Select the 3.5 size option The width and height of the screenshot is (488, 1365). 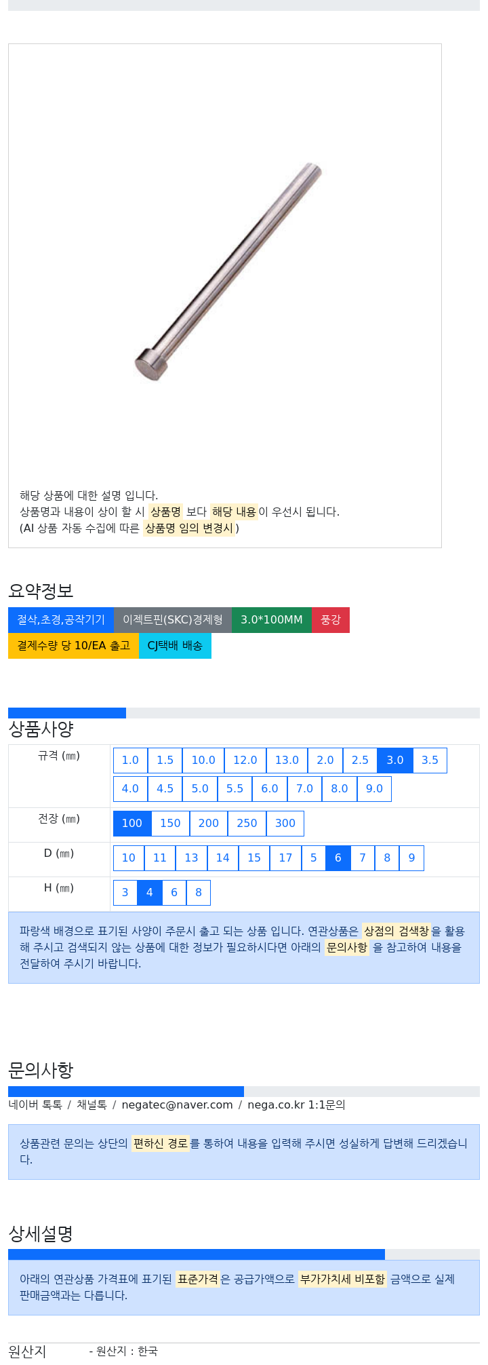(430, 761)
